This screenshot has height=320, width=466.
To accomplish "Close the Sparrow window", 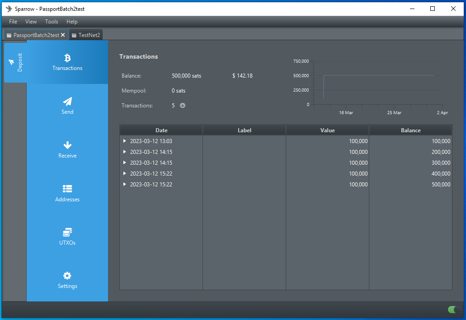I will (x=453, y=9).
